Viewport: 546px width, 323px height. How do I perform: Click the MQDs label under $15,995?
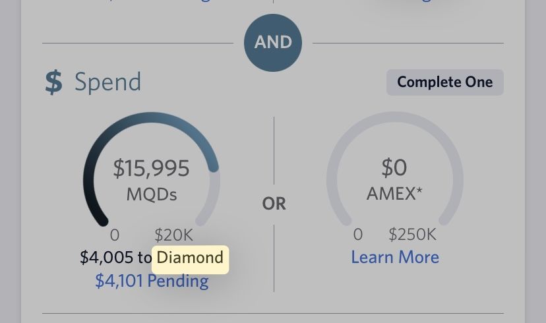(152, 194)
